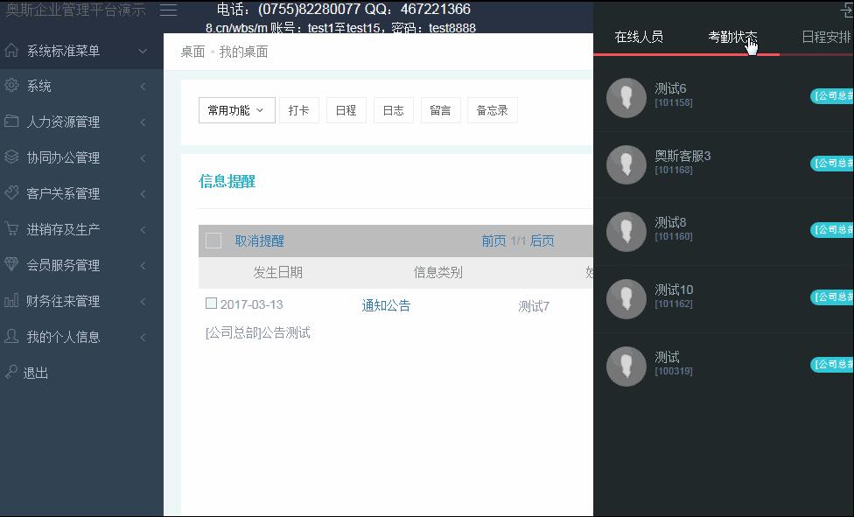Click the bar chart icon beside 财务往来管理
The width and height of the screenshot is (854, 517).
coord(11,300)
